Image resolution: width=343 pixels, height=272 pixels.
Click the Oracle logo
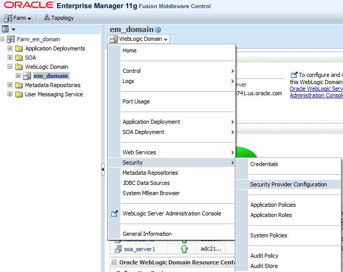click(x=29, y=5)
